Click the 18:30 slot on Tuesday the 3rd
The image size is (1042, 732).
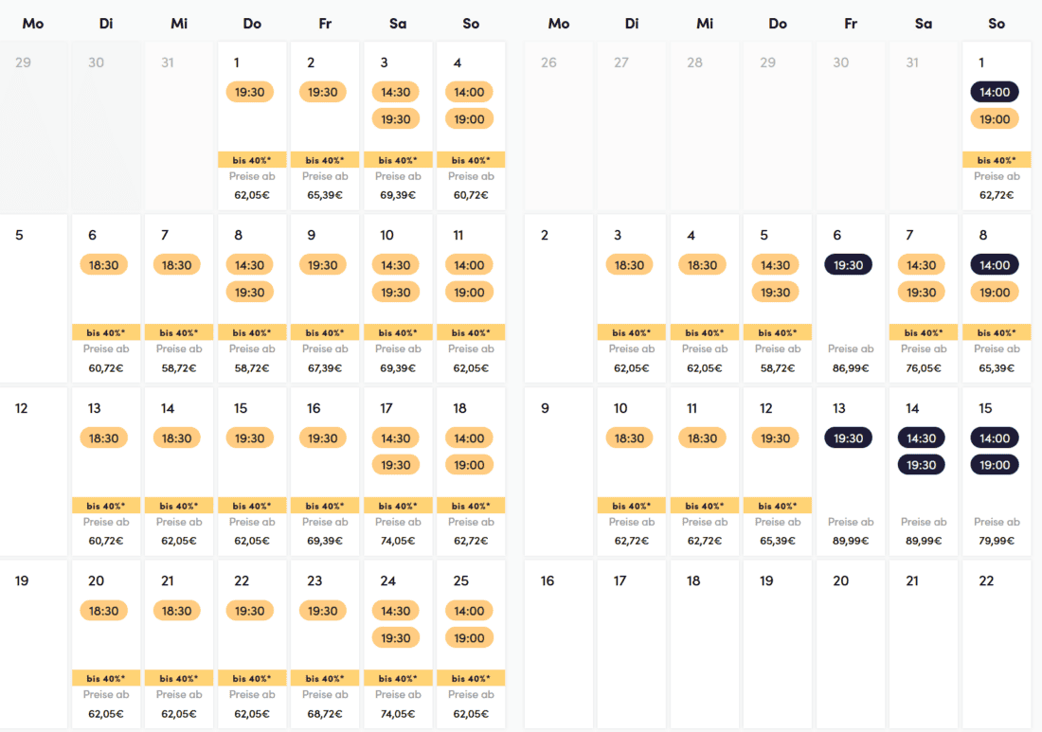click(630, 265)
